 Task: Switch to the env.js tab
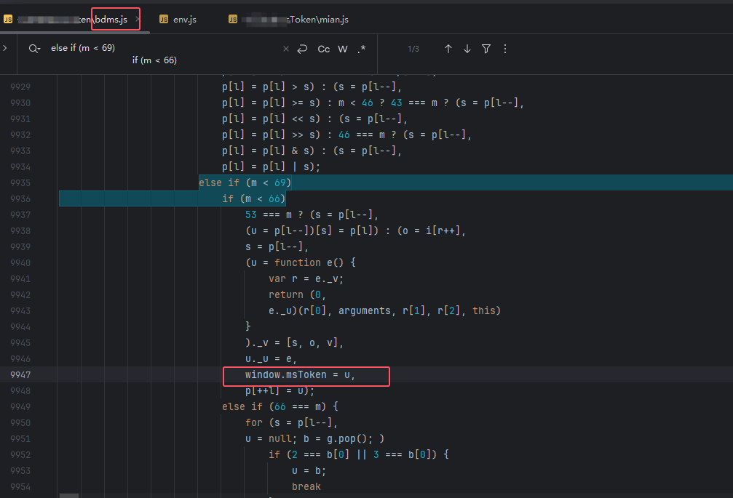point(184,19)
